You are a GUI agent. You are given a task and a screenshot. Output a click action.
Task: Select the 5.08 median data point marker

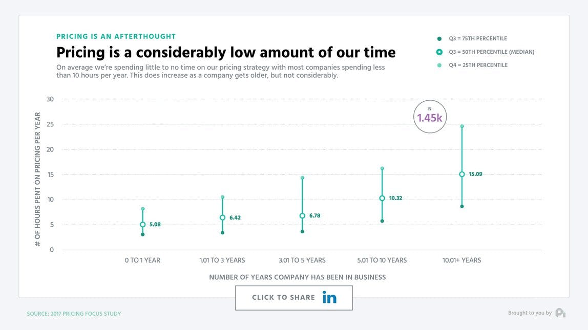pyautogui.click(x=142, y=224)
